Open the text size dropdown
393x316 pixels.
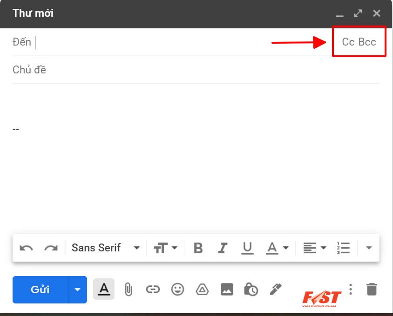tap(165, 248)
